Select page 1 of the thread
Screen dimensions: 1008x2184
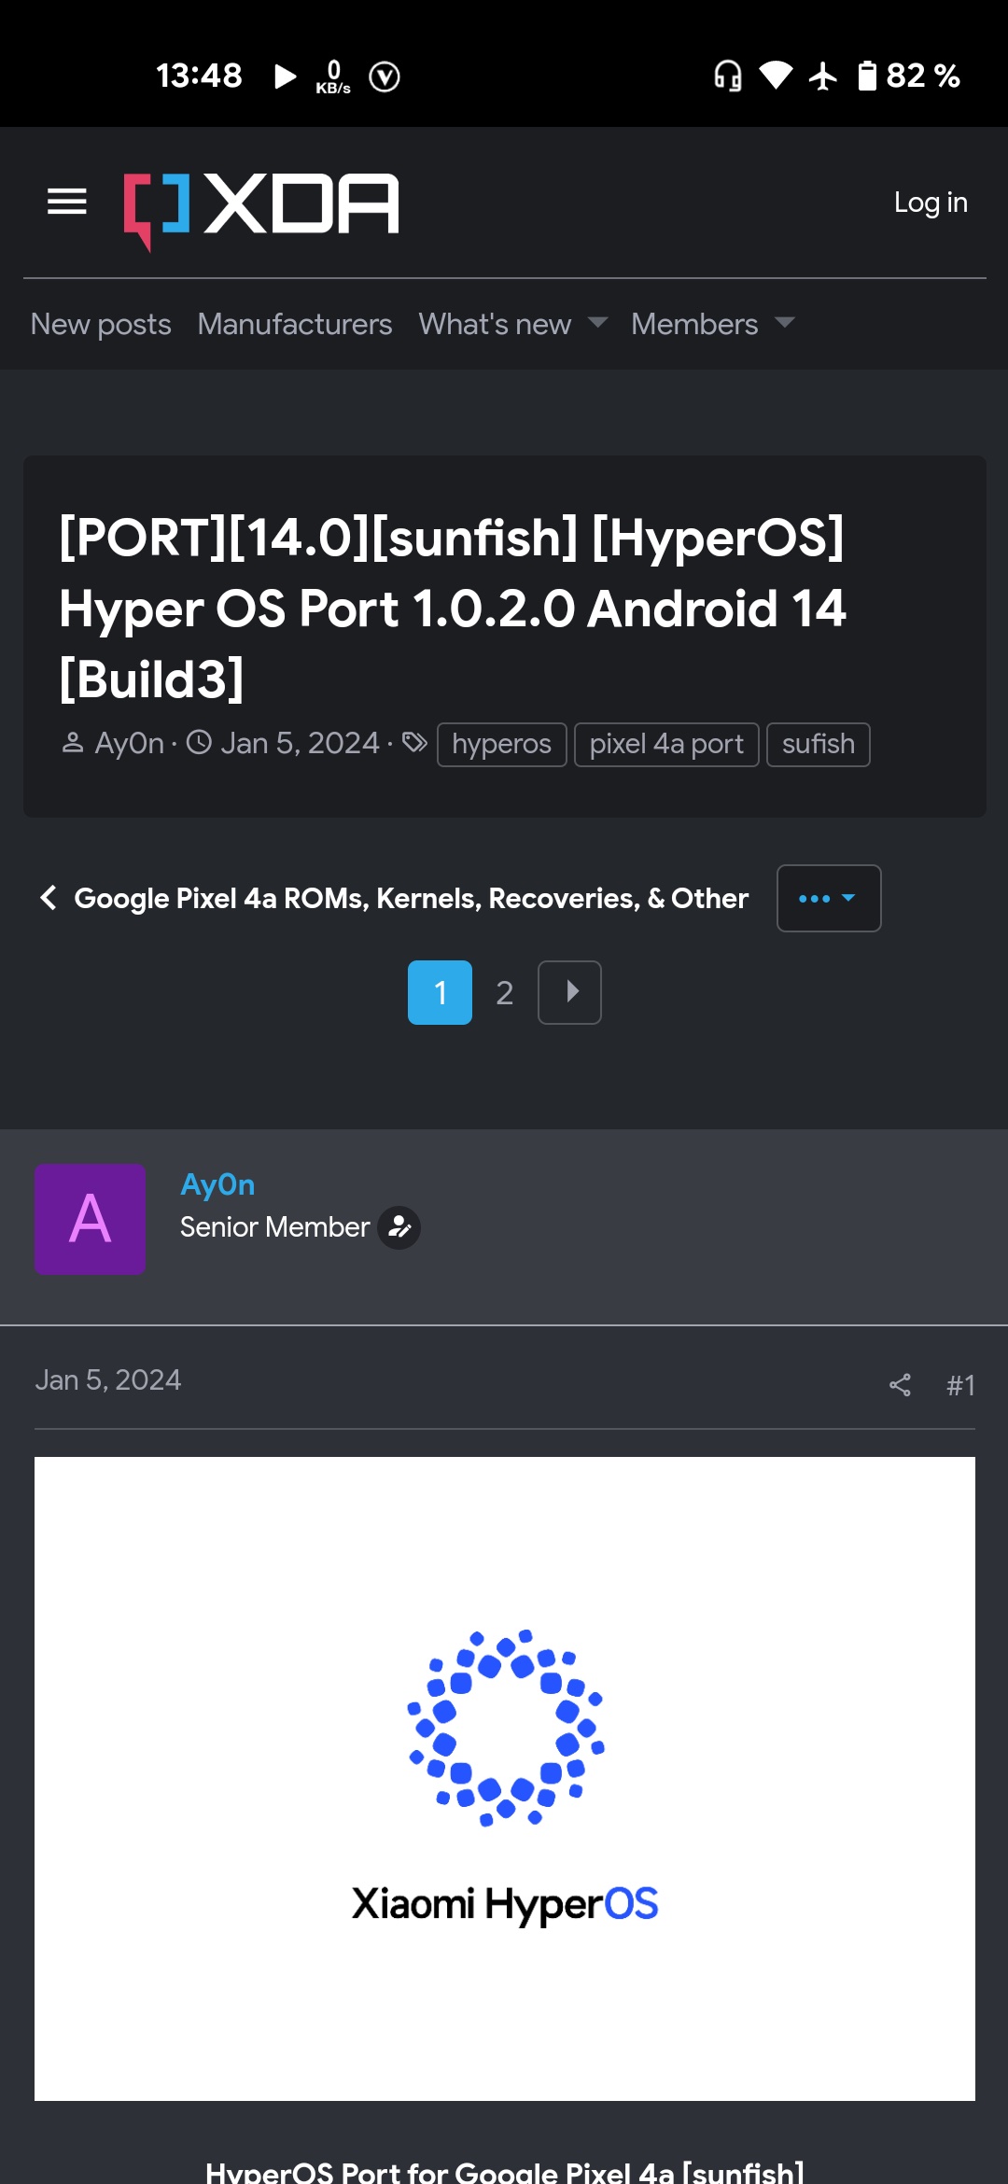(x=440, y=992)
